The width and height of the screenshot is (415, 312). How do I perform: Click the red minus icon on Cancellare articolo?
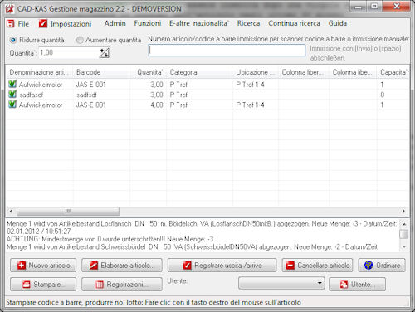[x=290, y=266]
